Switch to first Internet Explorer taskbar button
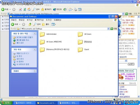 click(24, 103)
